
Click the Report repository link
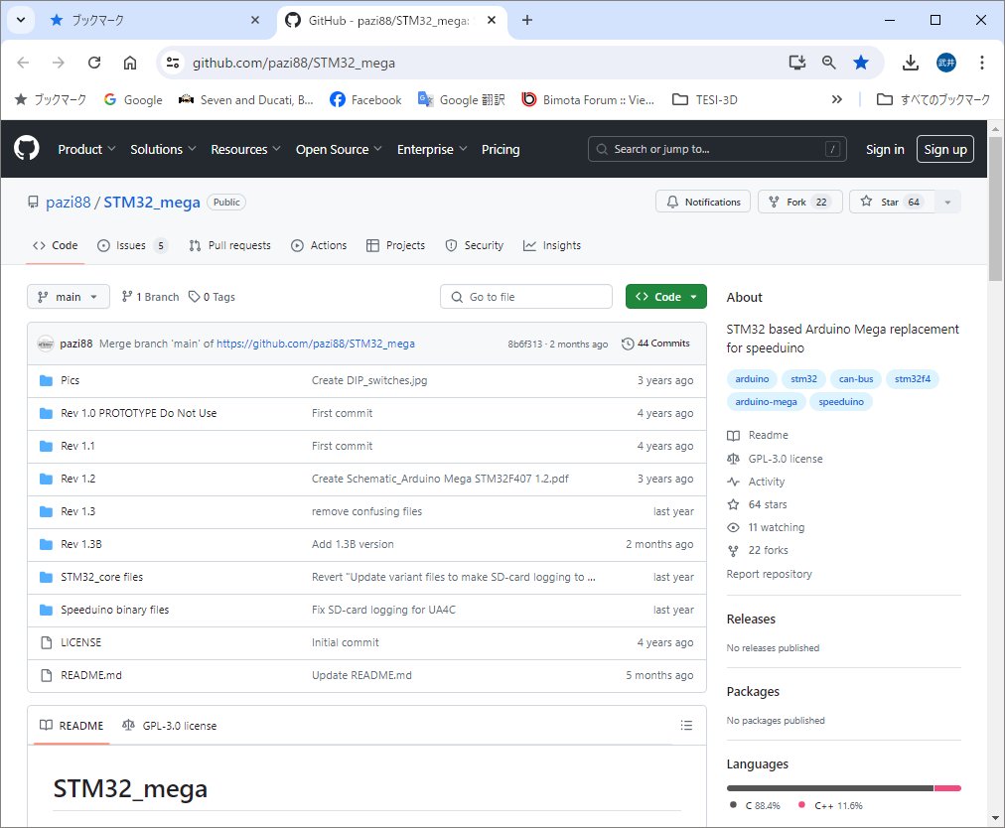(769, 574)
